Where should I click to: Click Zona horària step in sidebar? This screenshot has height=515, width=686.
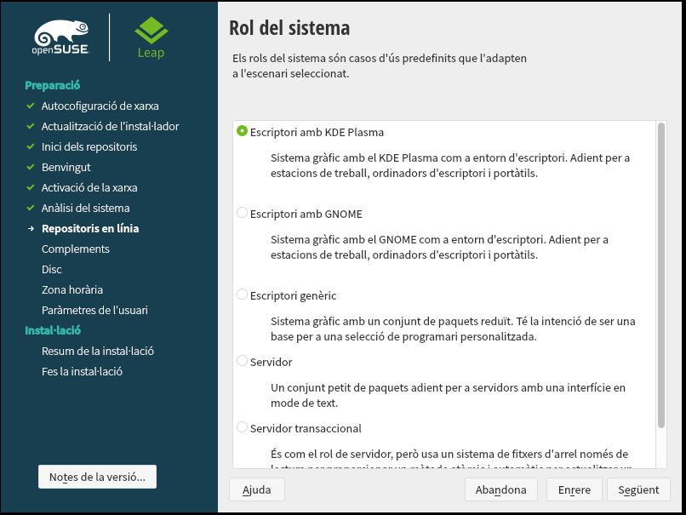click(72, 290)
